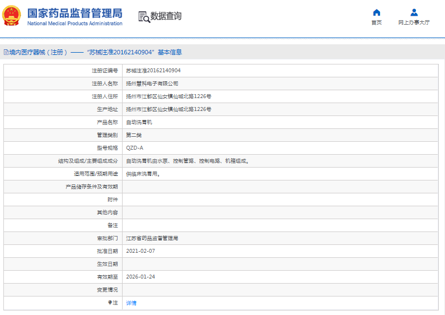Open the 数据查询 heading text
The height and width of the screenshot is (315, 445).
click(166, 16)
